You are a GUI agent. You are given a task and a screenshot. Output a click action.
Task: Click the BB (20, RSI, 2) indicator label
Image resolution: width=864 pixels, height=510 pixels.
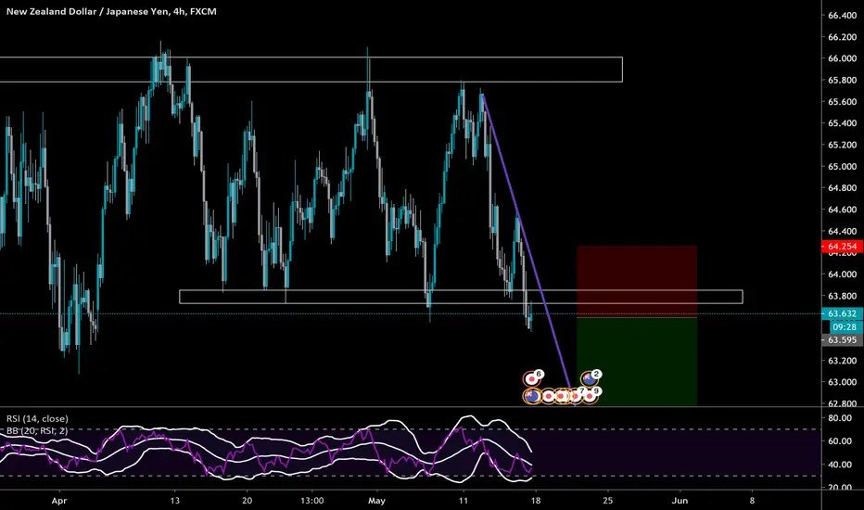[x=37, y=430]
